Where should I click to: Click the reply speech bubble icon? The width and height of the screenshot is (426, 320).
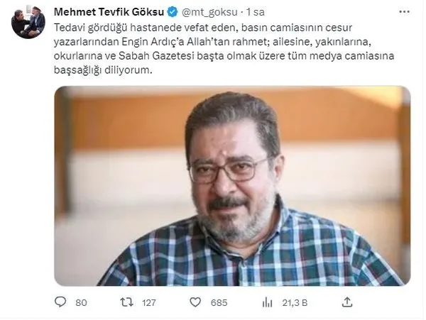coord(60,302)
